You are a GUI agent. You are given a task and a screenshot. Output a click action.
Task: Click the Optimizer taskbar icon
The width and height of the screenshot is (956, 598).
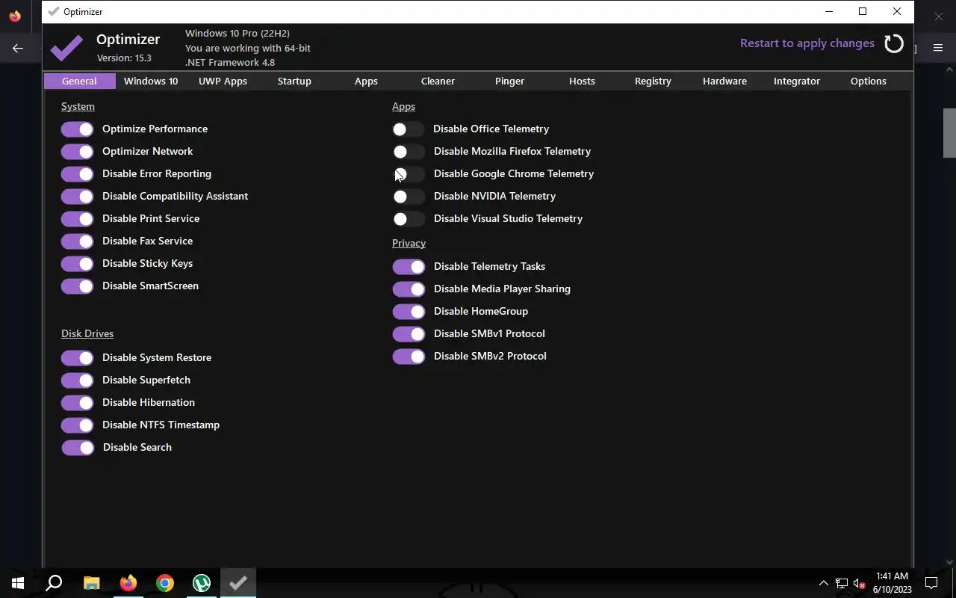[x=238, y=583]
